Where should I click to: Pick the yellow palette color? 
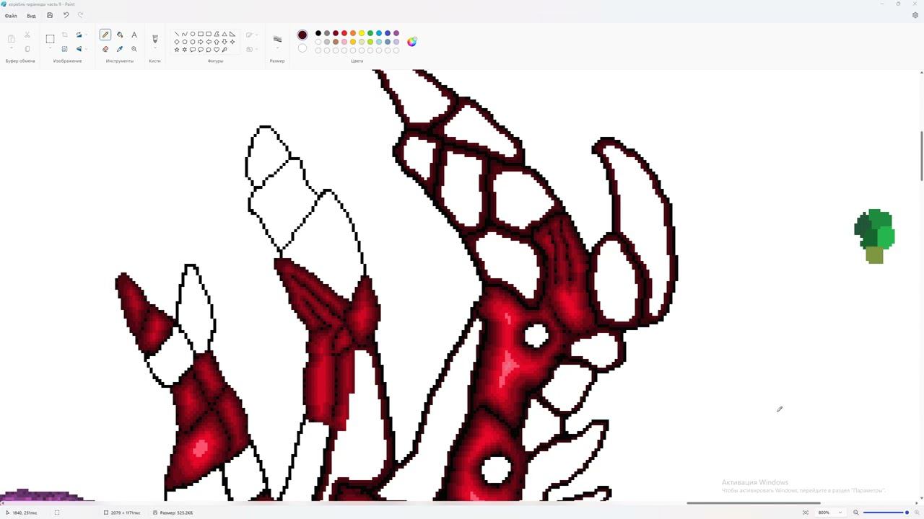coord(362,33)
